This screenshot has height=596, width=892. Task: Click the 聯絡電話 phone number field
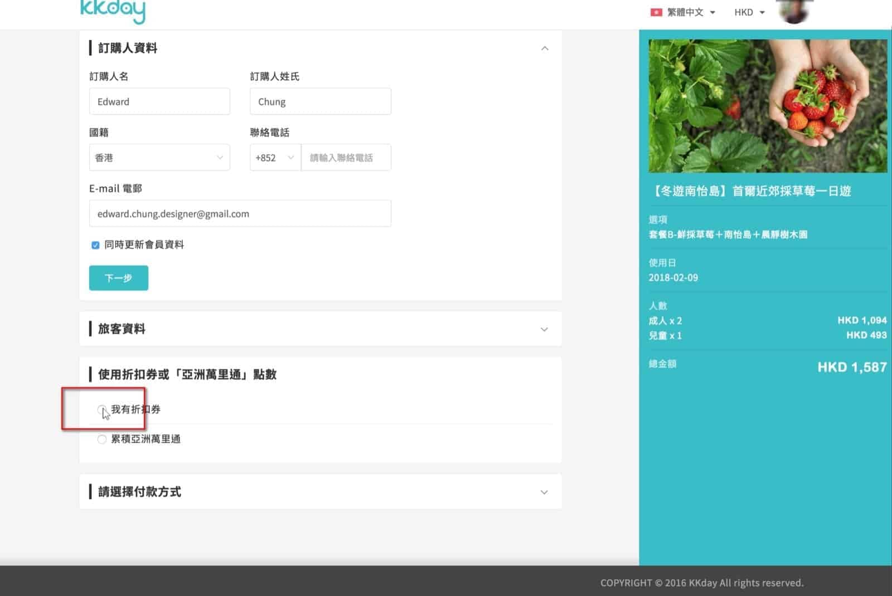[x=346, y=158]
